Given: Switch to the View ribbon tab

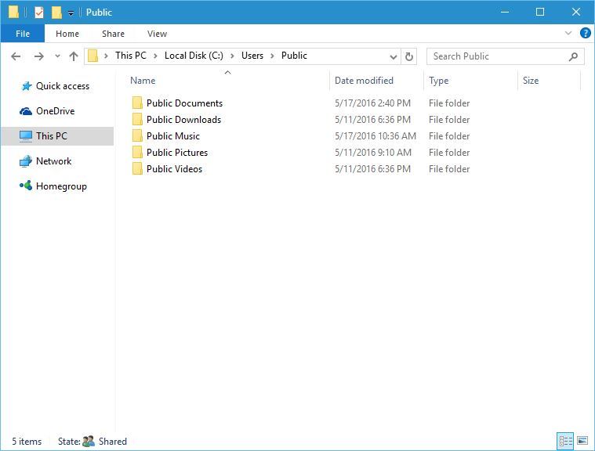Looking at the screenshot, I should coord(157,34).
